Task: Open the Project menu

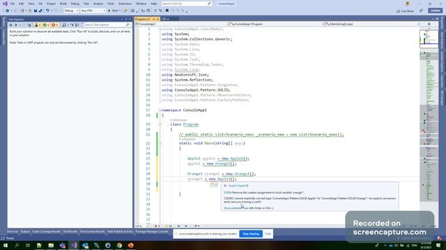Action: tap(51, 3)
